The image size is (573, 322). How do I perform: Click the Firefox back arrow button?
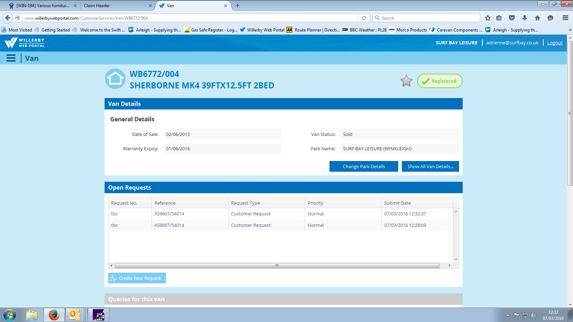tap(8, 18)
